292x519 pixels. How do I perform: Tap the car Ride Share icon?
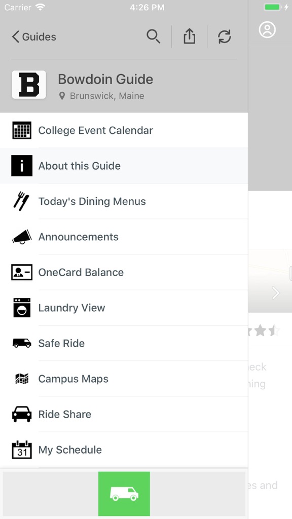(22, 414)
